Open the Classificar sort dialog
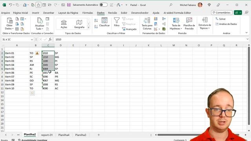 tap(104, 22)
